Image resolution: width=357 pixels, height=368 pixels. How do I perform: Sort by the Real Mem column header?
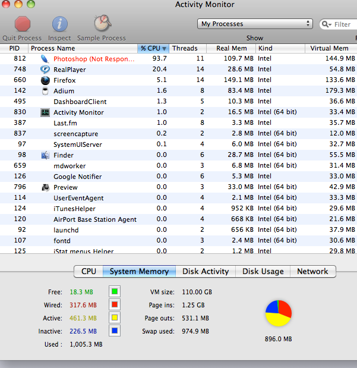pyautogui.click(x=231, y=48)
